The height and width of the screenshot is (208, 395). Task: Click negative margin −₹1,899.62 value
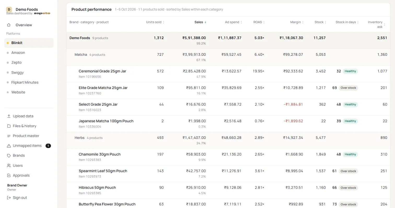[293, 121]
